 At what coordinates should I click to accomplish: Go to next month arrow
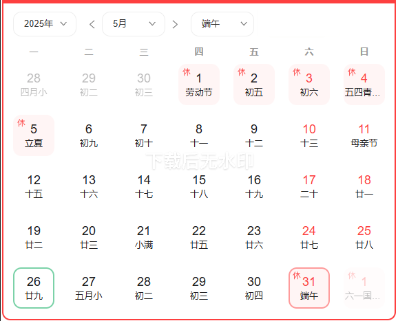[175, 24]
